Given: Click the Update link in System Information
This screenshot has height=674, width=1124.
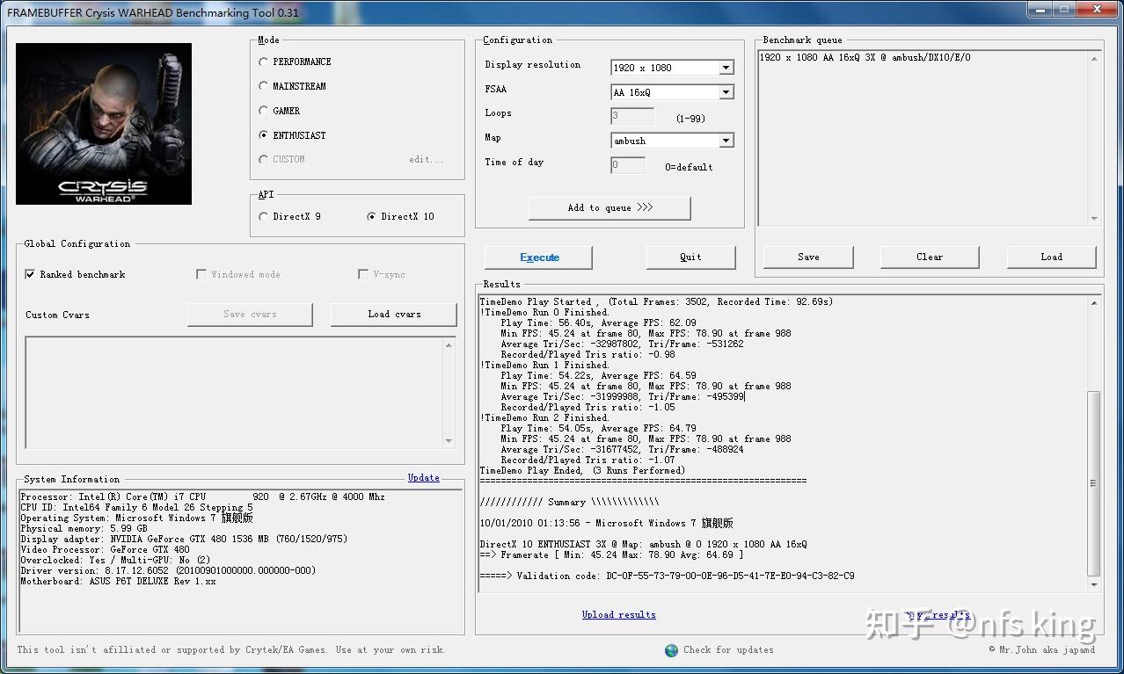Looking at the screenshot, I should tap(423, 477).
